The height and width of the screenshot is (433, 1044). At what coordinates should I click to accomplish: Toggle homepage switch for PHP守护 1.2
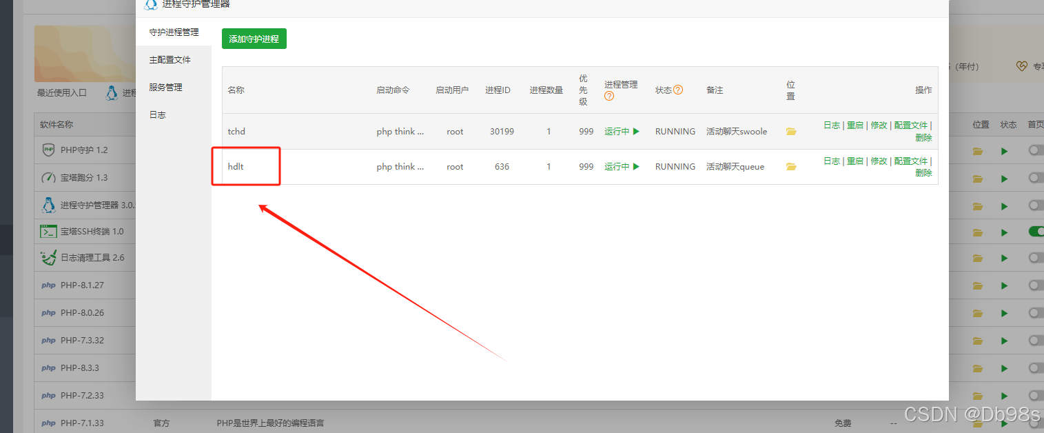[x=1036, y=150]
